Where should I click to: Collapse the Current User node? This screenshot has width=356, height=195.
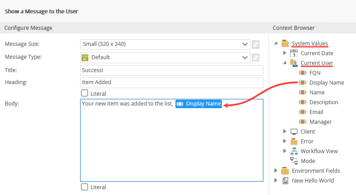(285, 63)
